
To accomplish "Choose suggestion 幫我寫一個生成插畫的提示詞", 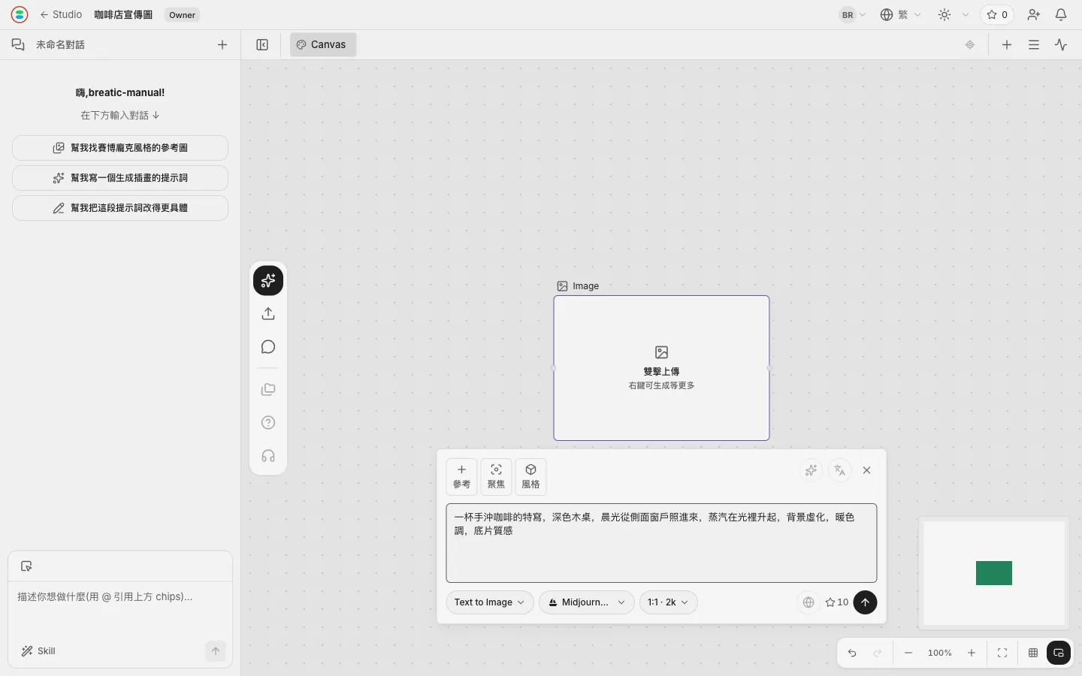I will [120, 178].
